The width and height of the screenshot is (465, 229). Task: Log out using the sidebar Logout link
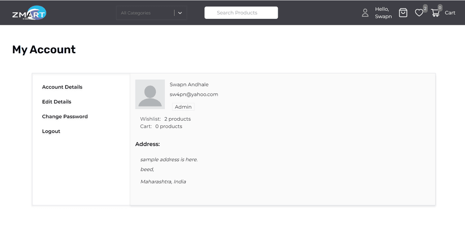(51, 131)
